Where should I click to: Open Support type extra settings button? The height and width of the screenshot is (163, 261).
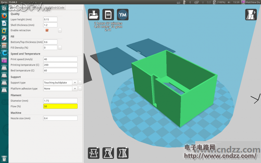coord(80,83)
